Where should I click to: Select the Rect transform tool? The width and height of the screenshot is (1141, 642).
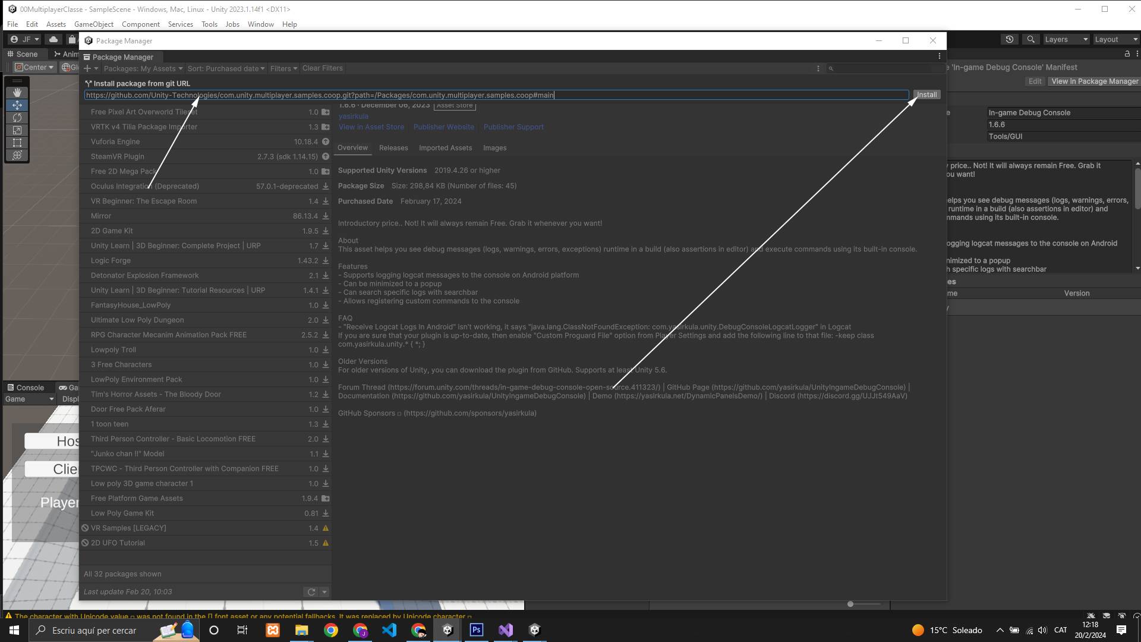17,143
